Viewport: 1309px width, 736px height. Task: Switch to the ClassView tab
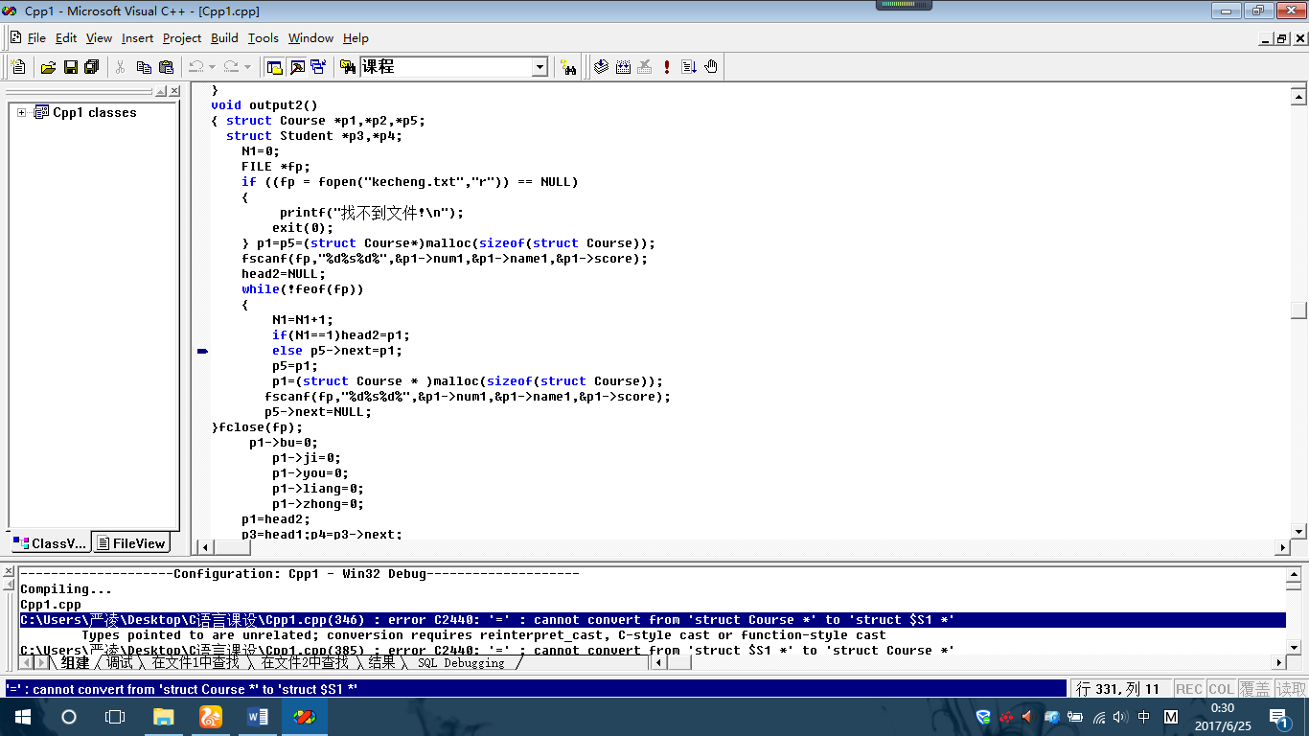tap(51, 543)
